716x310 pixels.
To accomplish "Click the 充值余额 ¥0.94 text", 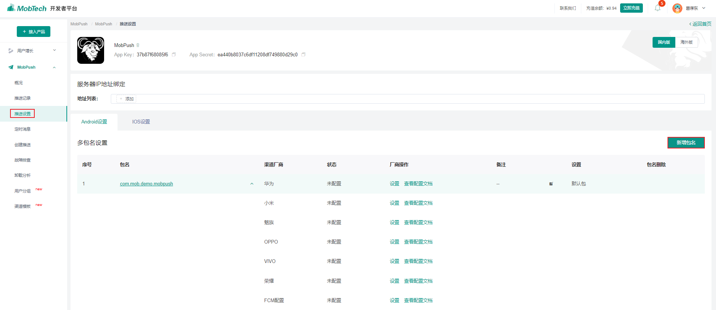I will [601, 8].
